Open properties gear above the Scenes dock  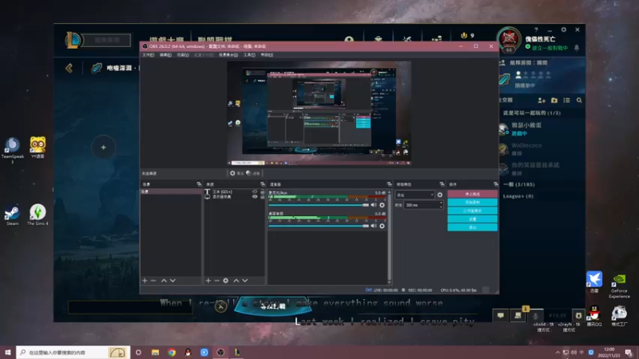pos(232,173)
